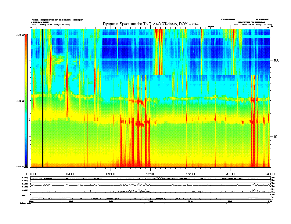291x224 pixels.
Task: Click the plot title "Dynamic Spectrum for TNR 20-OCT-1996"
Action: [x=140, y=24]
